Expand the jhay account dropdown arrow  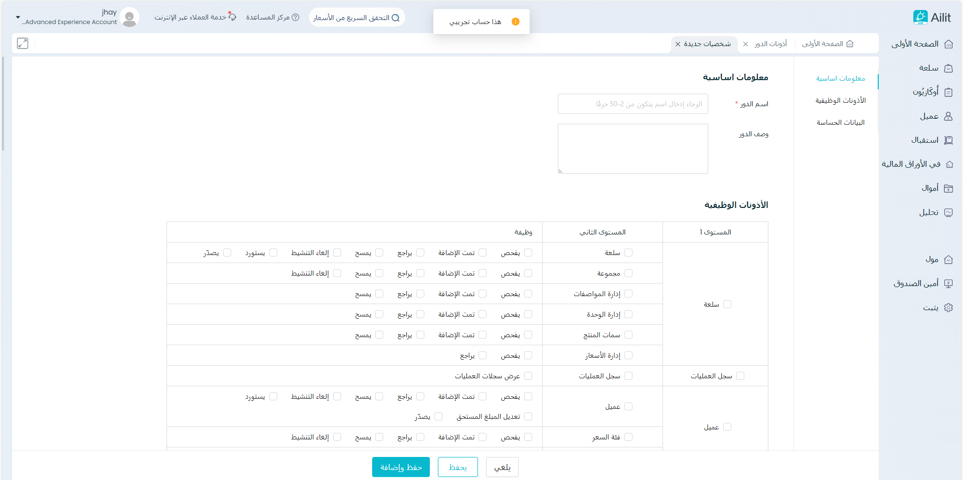(x=18, y=18)
